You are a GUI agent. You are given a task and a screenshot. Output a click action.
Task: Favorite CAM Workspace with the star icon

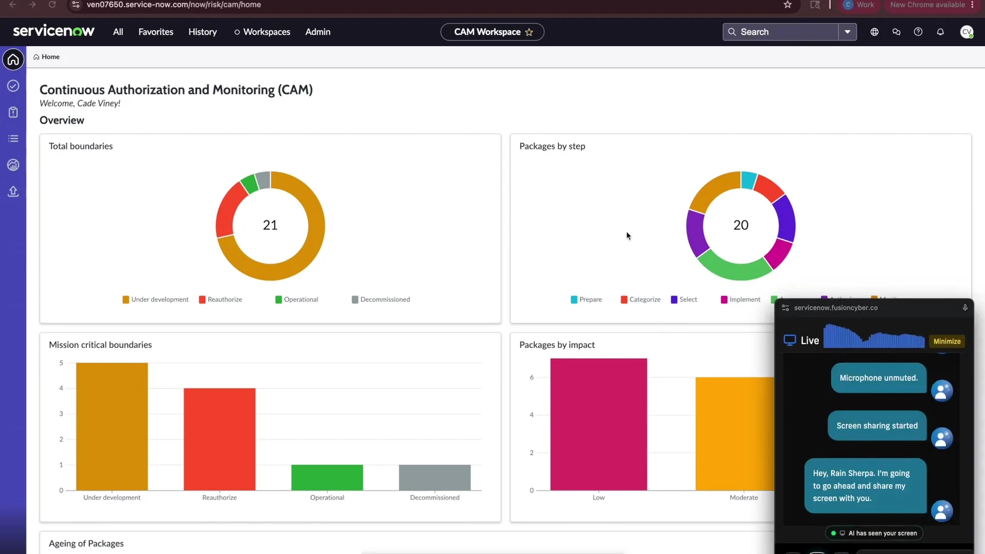[x=529, y=32]
